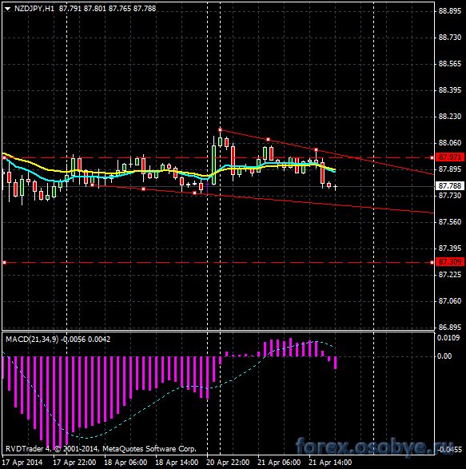
Task: Click the lower trendline's leftmost anchor point
Action: tap(93, 185)
